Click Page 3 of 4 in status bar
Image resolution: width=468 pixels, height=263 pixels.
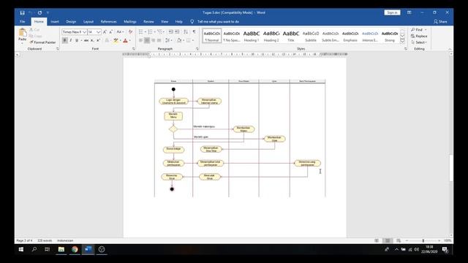pos(24,240)
